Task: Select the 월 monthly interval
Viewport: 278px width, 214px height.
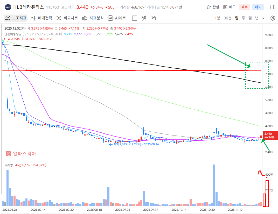Action: (250, 18)
